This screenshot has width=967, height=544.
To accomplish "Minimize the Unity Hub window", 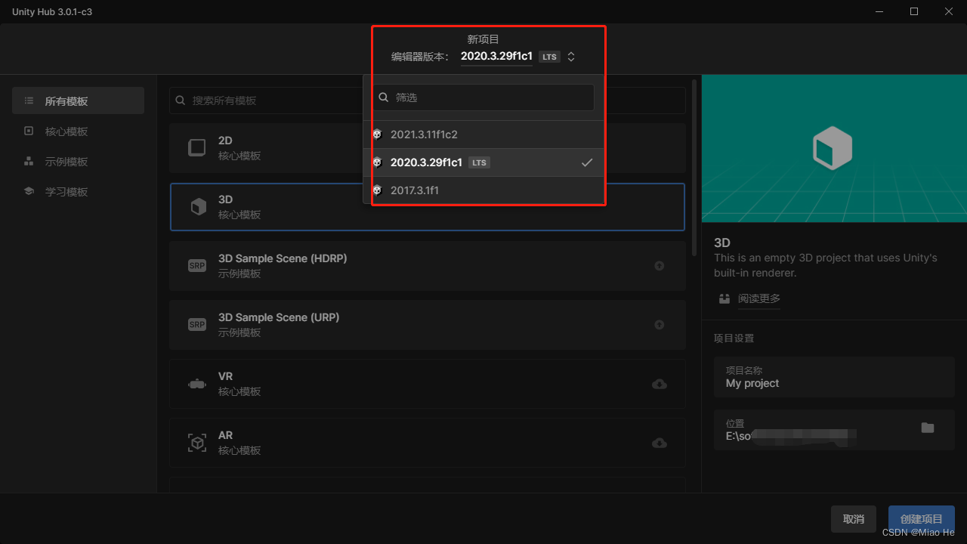I will (x=879, y=11).
